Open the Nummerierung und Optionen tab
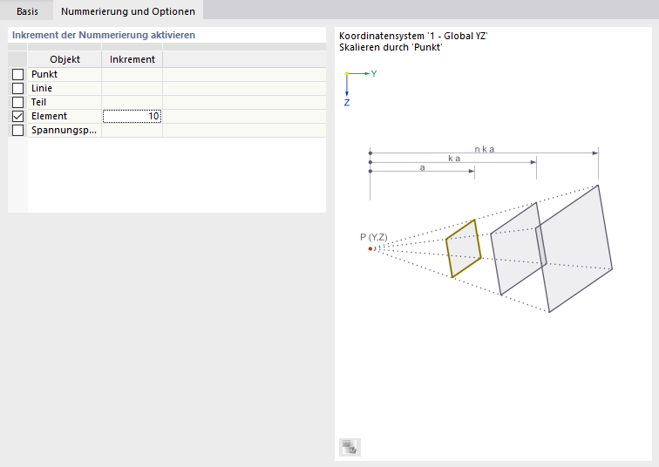 pyautogui.click(x=127, y=10)
